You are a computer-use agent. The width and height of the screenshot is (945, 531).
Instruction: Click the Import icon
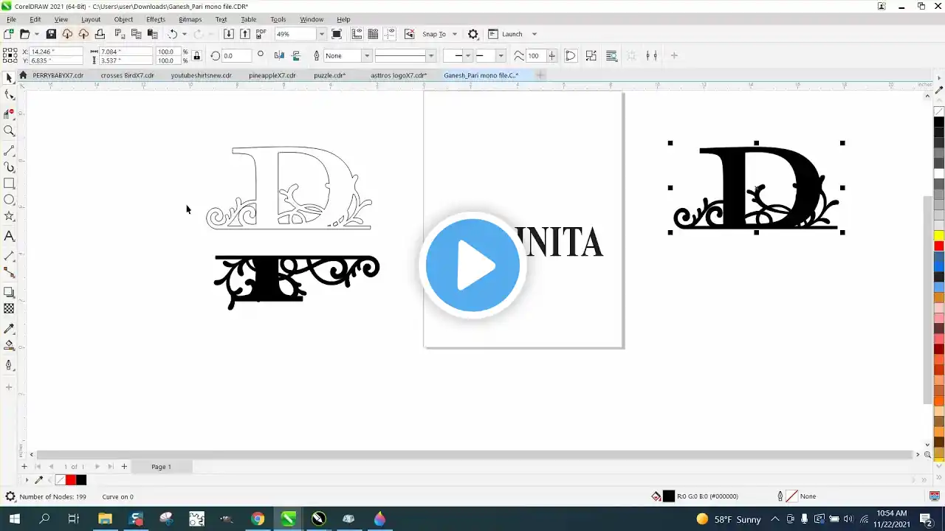(x=229, y=34)
